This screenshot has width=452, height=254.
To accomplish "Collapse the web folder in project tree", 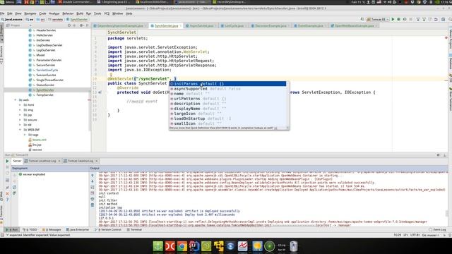I will coord(16,100).
